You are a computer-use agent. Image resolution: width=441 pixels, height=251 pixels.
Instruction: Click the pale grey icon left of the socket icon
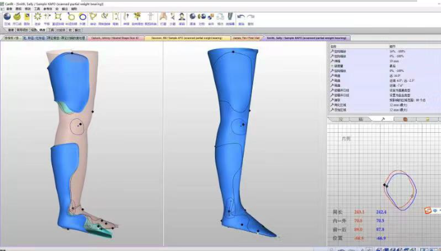[220, 17]
